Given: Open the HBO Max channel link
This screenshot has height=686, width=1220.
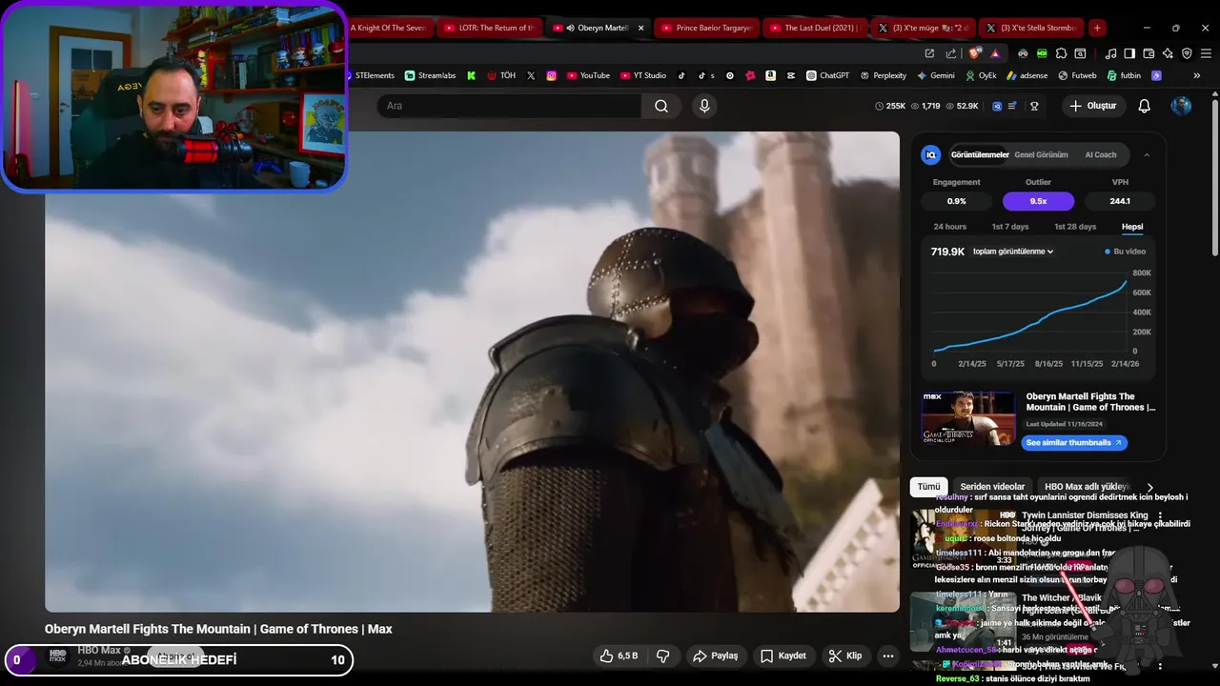Looking at the screenshot, I should pos(99,651).
